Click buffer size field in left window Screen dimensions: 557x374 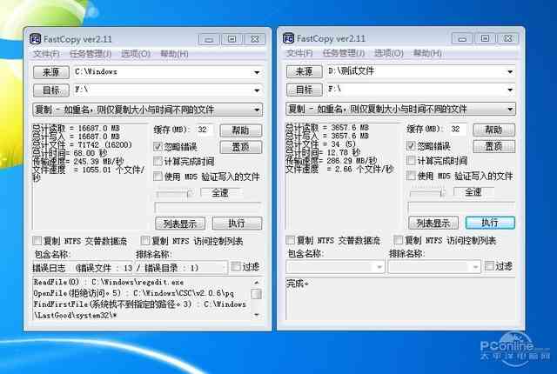pos(205,130)
